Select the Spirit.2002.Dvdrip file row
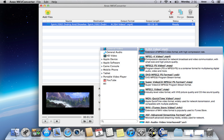Screen dimensions: 224x140 pos(119,24)
